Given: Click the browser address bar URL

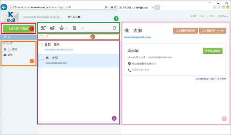Looking at the screenshot, I should click(44, 7).
